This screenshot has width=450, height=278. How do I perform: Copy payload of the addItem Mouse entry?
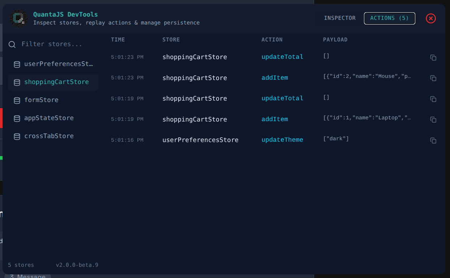pyautogui.click(x=433, y=78)
